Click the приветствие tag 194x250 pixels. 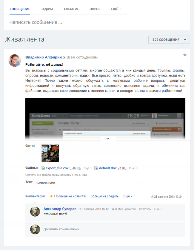[x=45, y=183]
